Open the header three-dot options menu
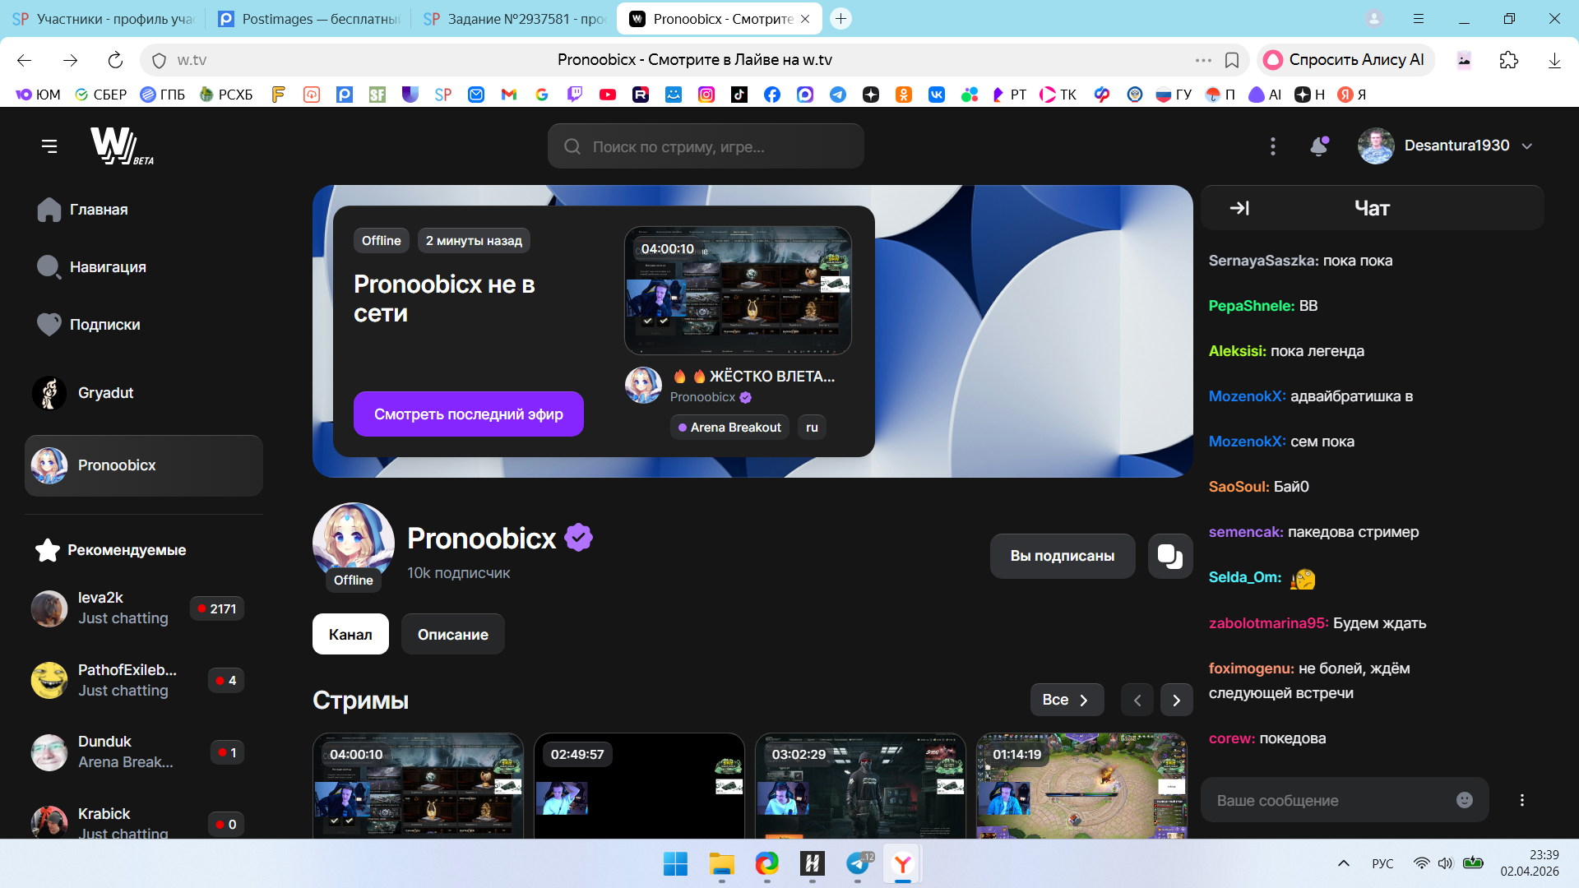This screenshot has height=888, width=1579. pyautogui.click(x=1273, y=146)
